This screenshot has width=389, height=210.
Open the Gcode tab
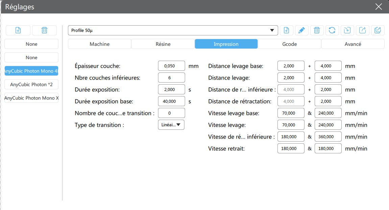pos(290,44)
